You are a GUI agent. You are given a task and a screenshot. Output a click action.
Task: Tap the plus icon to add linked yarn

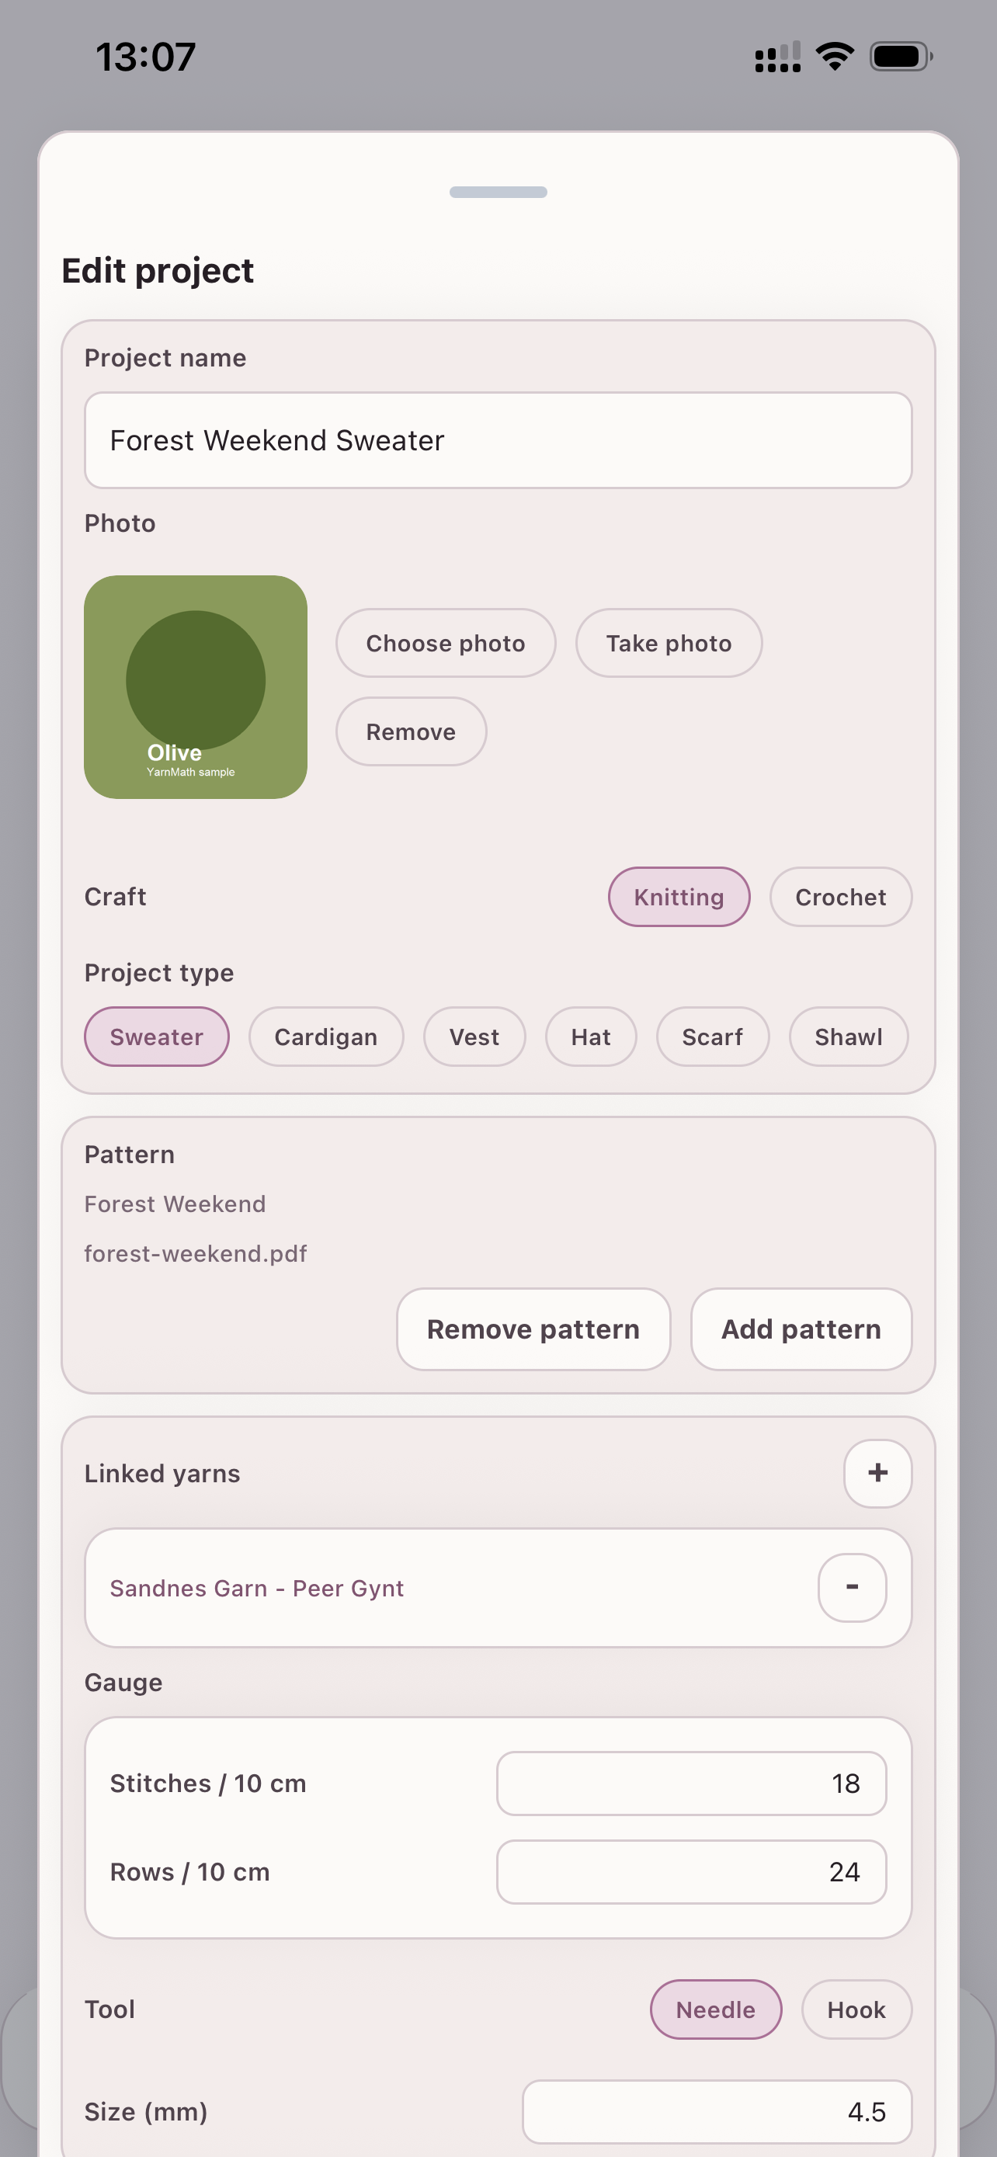877,1474
